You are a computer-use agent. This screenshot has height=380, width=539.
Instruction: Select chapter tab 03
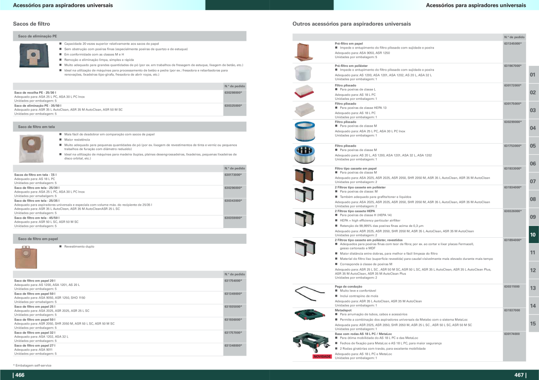pos(533,110)
